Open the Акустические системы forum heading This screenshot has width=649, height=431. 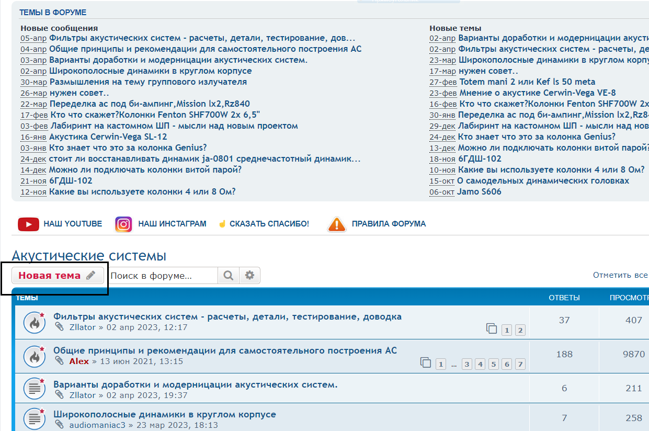(89, 256)
